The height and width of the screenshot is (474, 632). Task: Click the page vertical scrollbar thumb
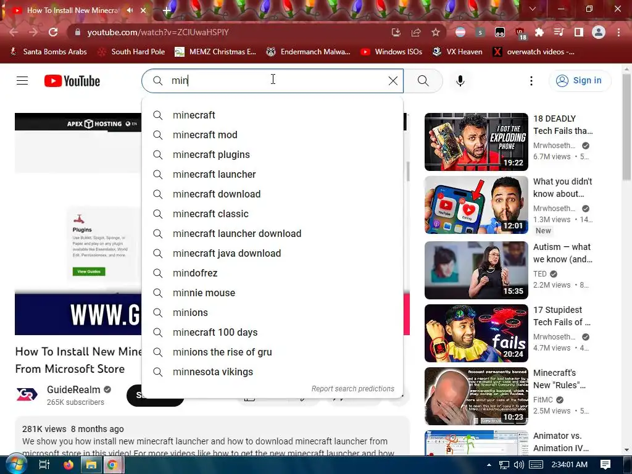(626, 127)
